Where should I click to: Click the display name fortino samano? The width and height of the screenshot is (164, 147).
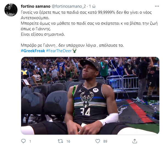tap(36, 6)
